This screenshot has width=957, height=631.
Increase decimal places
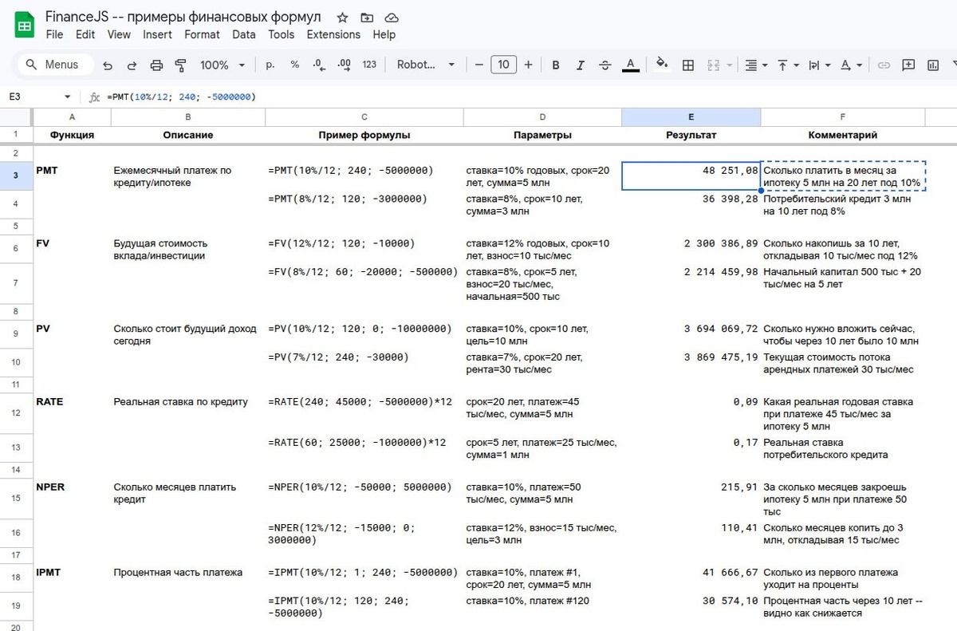click(345, 65)
